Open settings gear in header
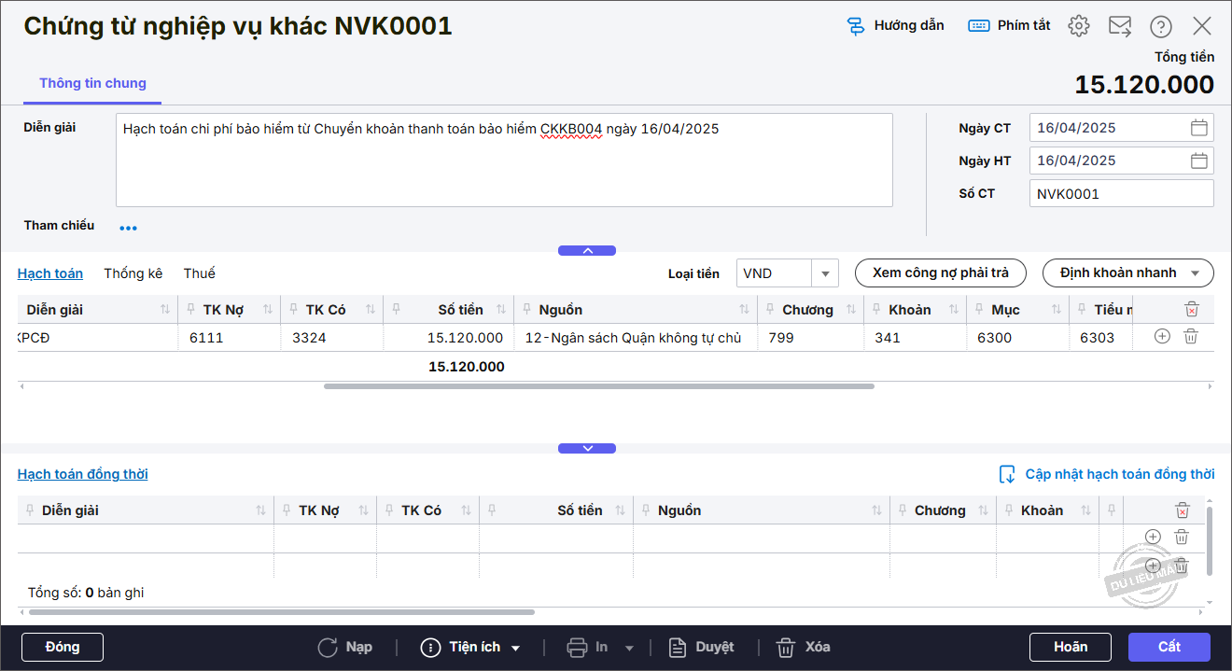The image size is (1232, 671). pyautogui.click(x=1079, y=26)
